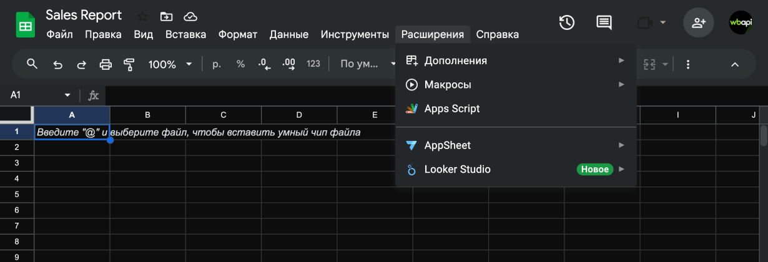The height and width of the screenshot is (262, 768).
Task: Show comments with the speech bubble icon
Action: 604,23
